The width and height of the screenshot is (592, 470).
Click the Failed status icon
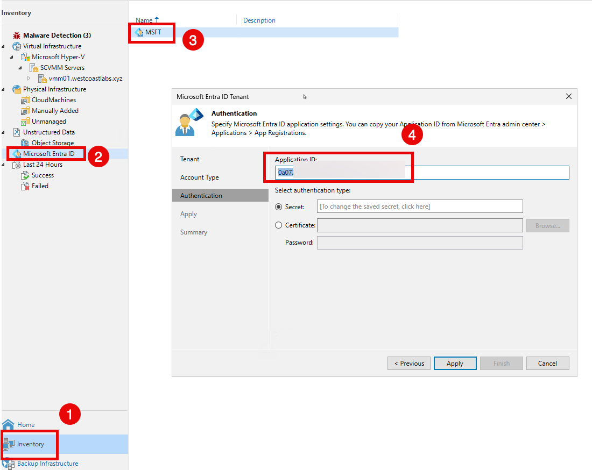tap(25, 186)
